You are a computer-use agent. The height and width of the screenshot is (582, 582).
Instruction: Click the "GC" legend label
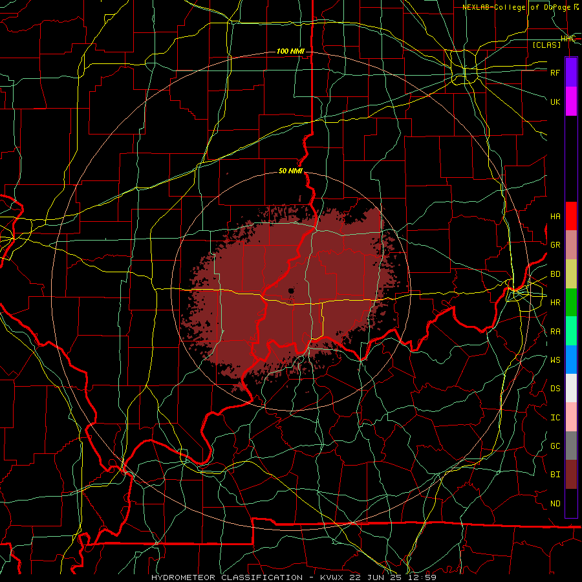[x=555, y=446]
